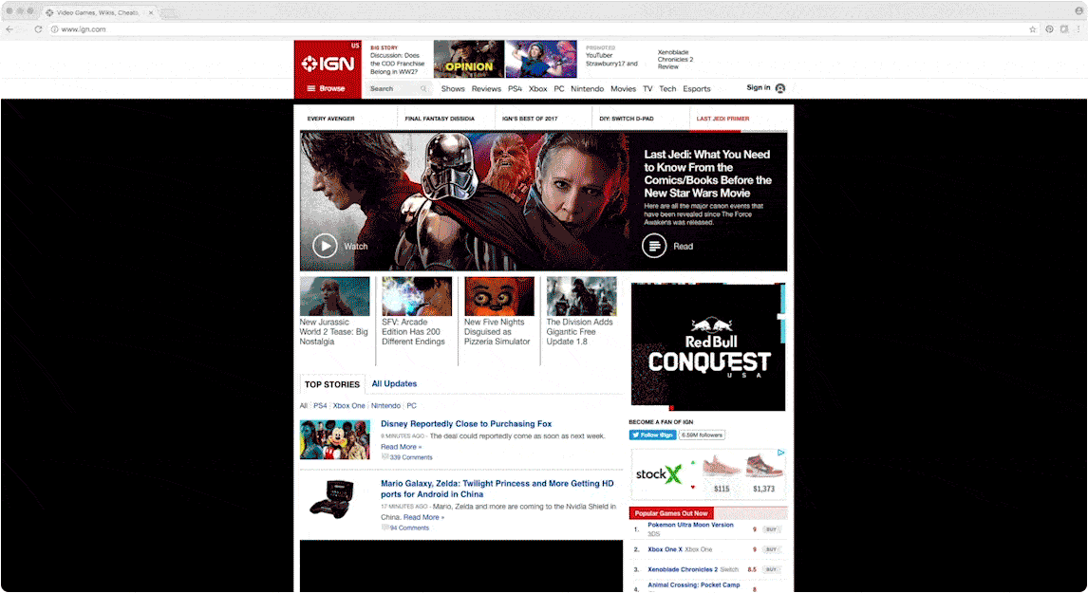
Task: Open the Nvidia Shield story image
Action: [x=331, y=499]
